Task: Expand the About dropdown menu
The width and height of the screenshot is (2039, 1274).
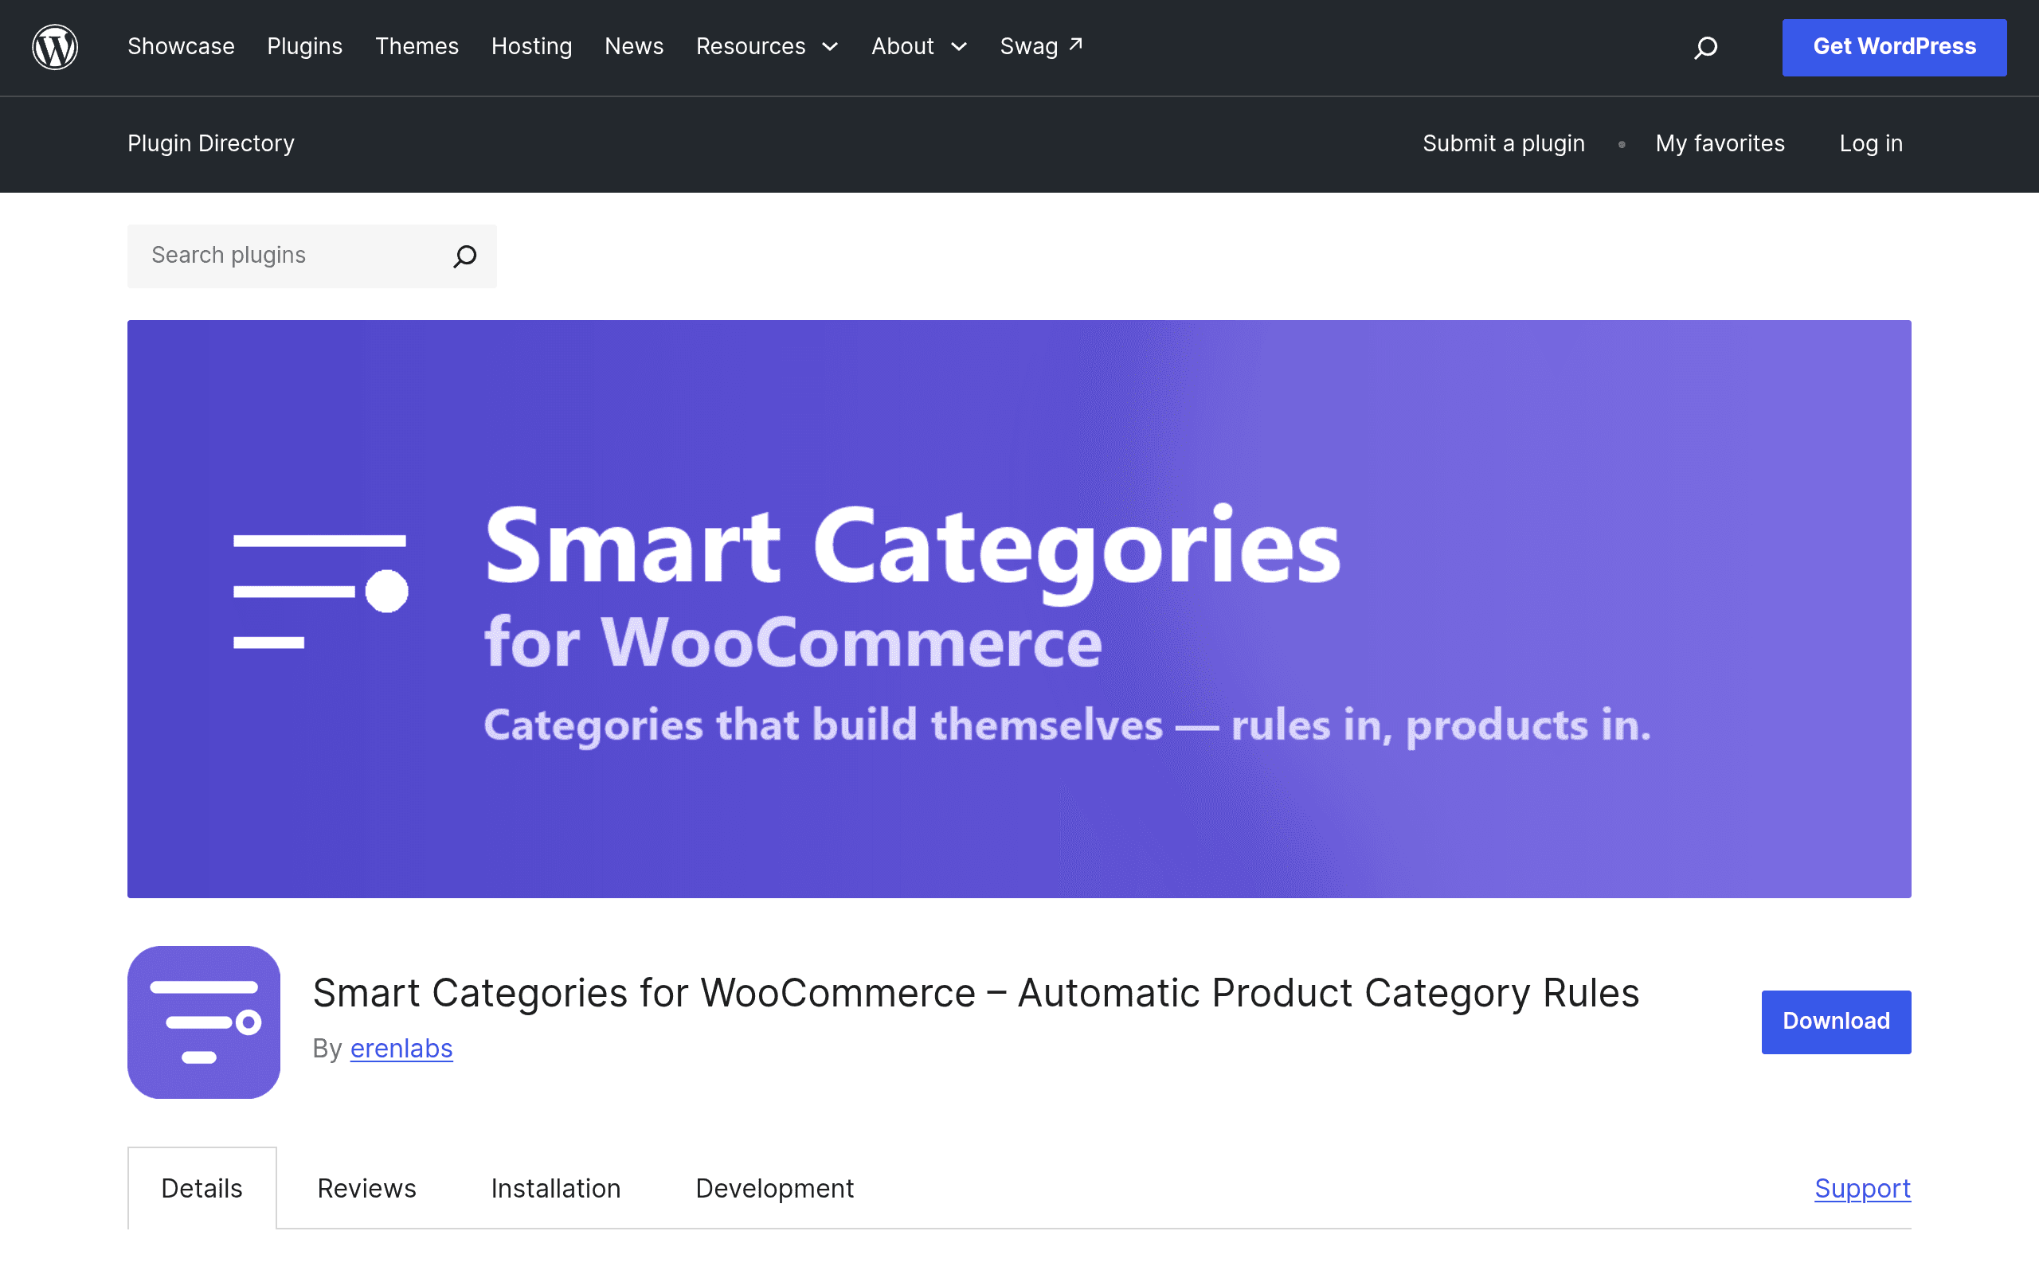Action: tap(919, 46)
